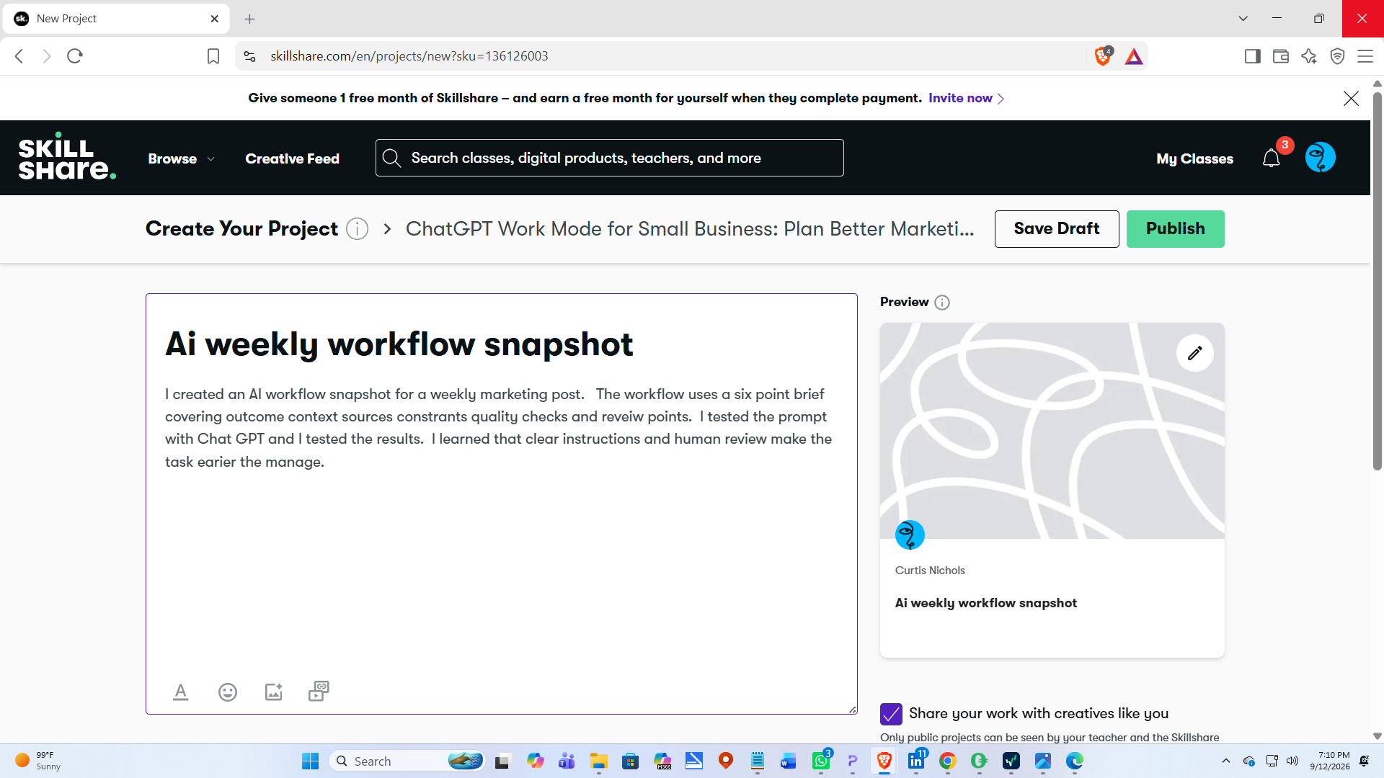
Task: Click the Brave Rewards triangle icon
Action: [x=1134, y=56]
